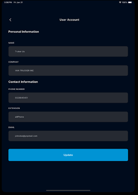
Task: Tap the Personal Information section heading
Action: 24,32
